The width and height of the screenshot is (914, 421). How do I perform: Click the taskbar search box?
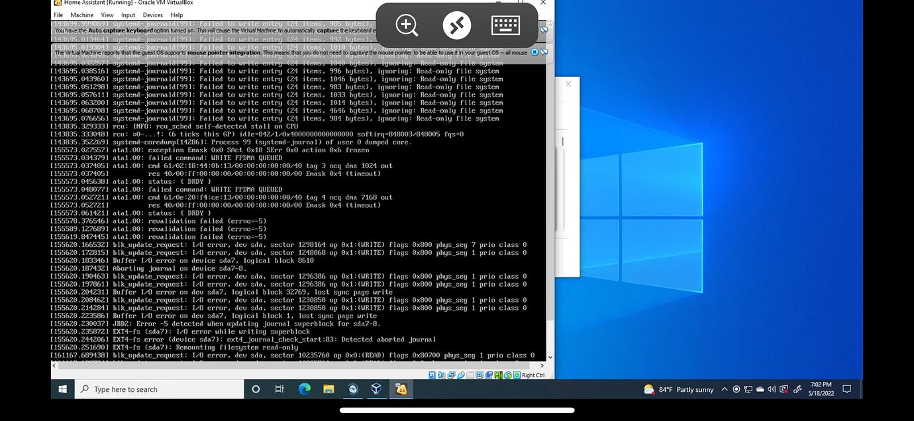pos(159,389)
